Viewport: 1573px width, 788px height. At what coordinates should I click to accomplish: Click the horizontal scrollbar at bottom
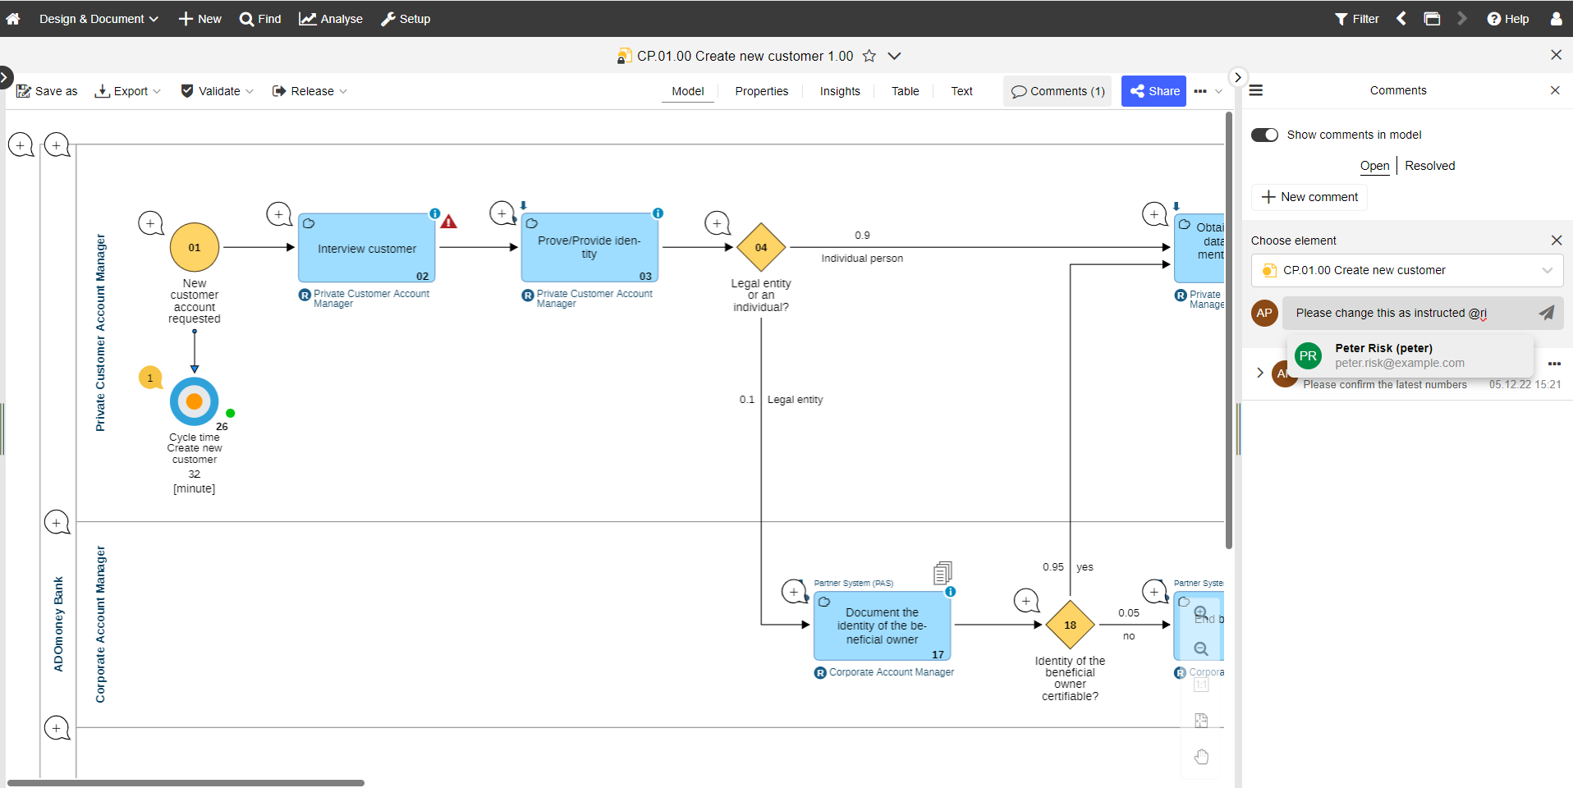coord(186,783)
